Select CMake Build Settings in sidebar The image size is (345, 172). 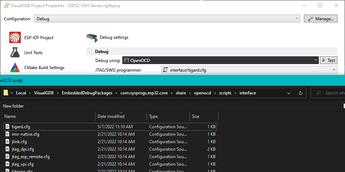click(44, 68)
